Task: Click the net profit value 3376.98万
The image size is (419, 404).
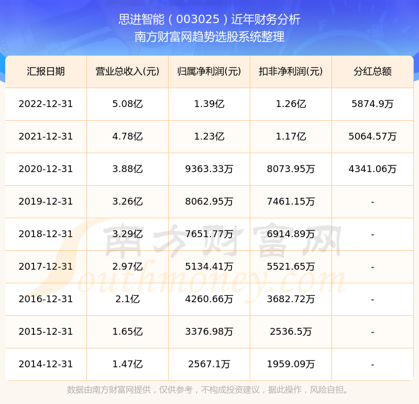Action: point(209,332)
